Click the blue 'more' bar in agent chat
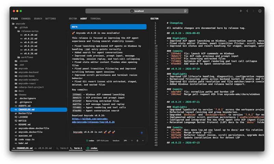 coord(108,27)
